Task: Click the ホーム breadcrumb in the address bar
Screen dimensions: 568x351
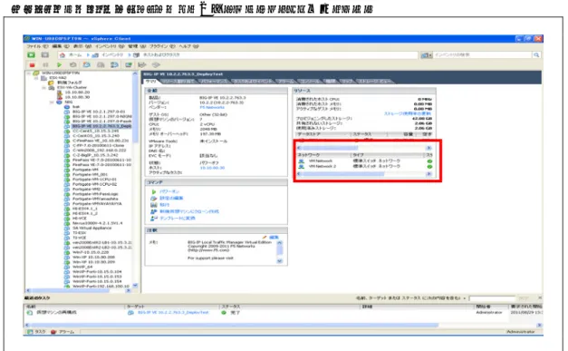Action: point(75,55)
